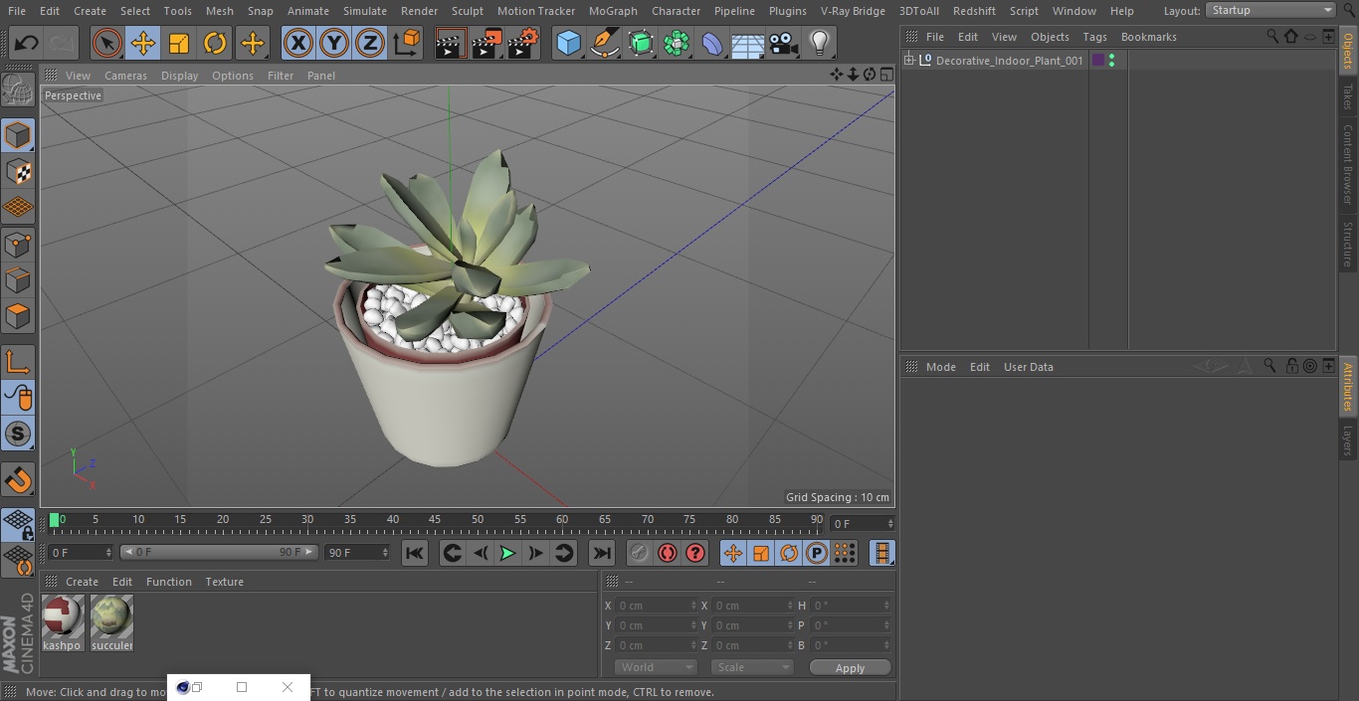Toggle Z axis lock
Viewport: 1359px width, 701px height.
click(370, 43)
